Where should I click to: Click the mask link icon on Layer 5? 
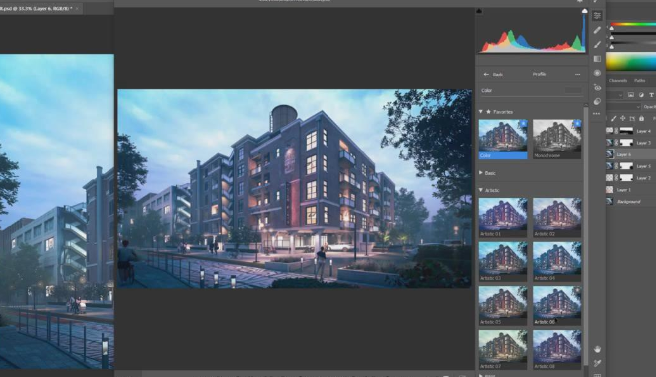tap(617, 166)
